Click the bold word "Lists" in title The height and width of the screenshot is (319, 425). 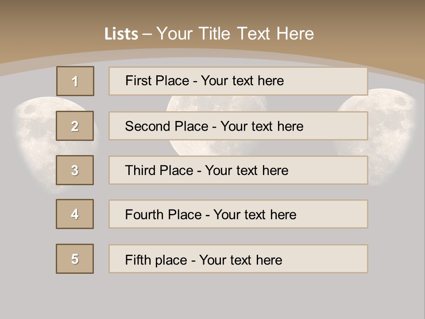pyautogui.click(x=121, y=34)
